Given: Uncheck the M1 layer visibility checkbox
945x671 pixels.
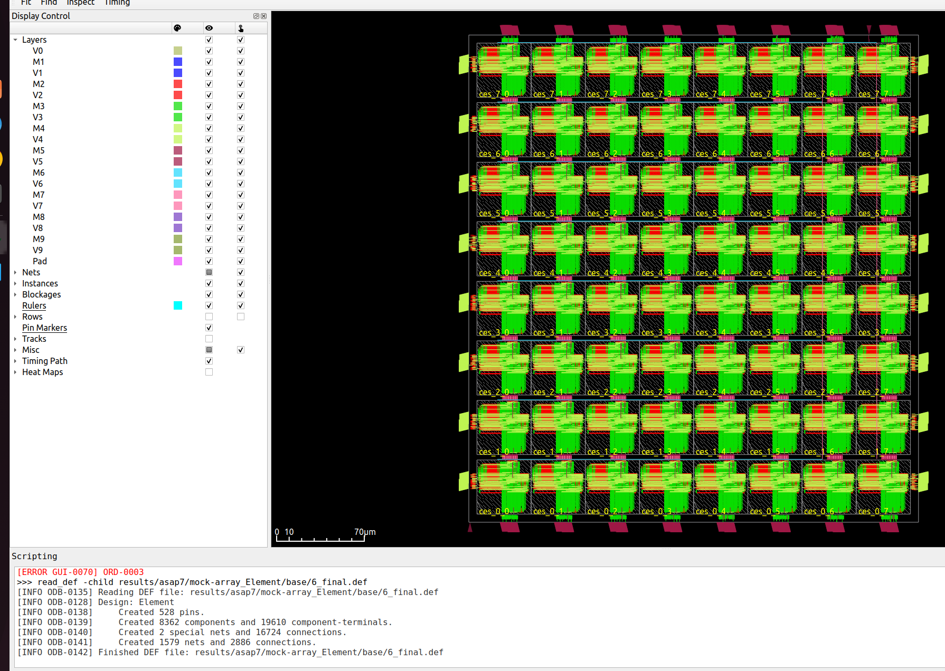Looking at the screenshot, I should click(x=209, y=62).
